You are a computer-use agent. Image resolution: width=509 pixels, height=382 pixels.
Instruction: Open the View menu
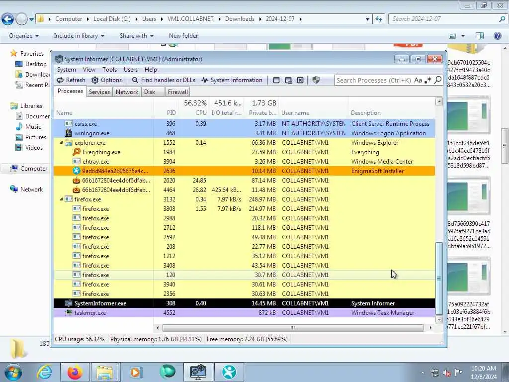(89, 70)
